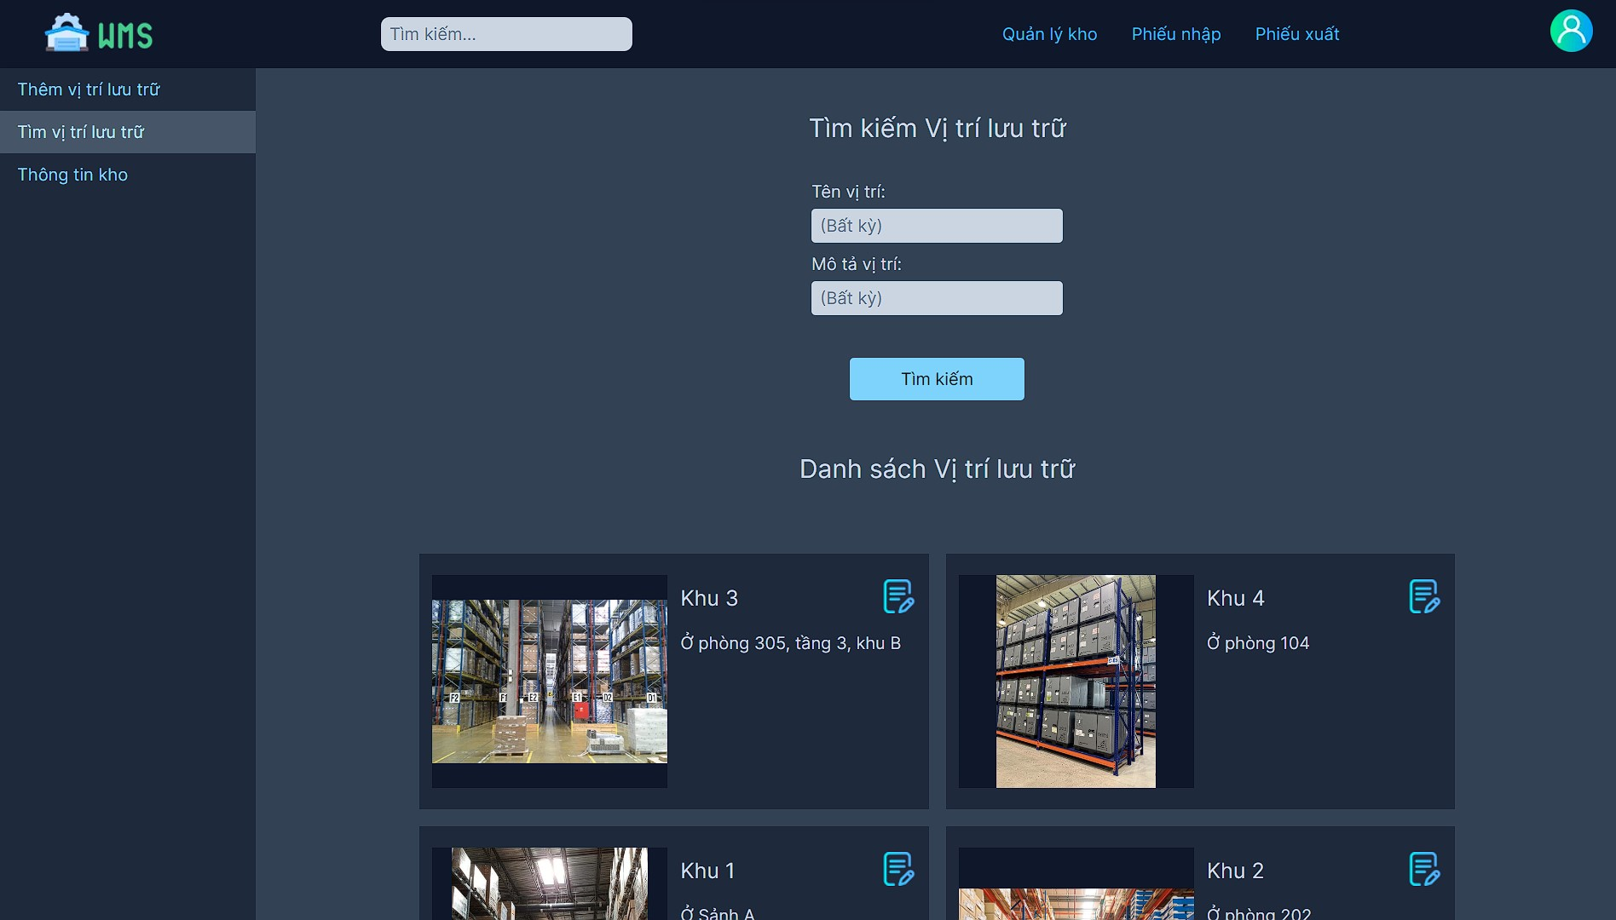Viewport: 1616px width, 920px height.
Task: Click the Khu 4 title
Action: tap(1235, 598)
